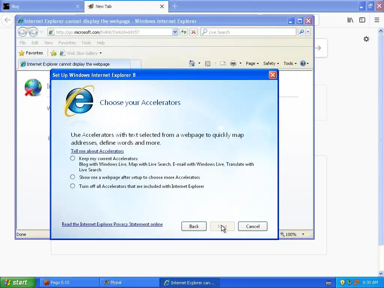Expand the Print dropdown arrow
The width and height of the screenshot is (384, 288).
(x=240, y=63)
